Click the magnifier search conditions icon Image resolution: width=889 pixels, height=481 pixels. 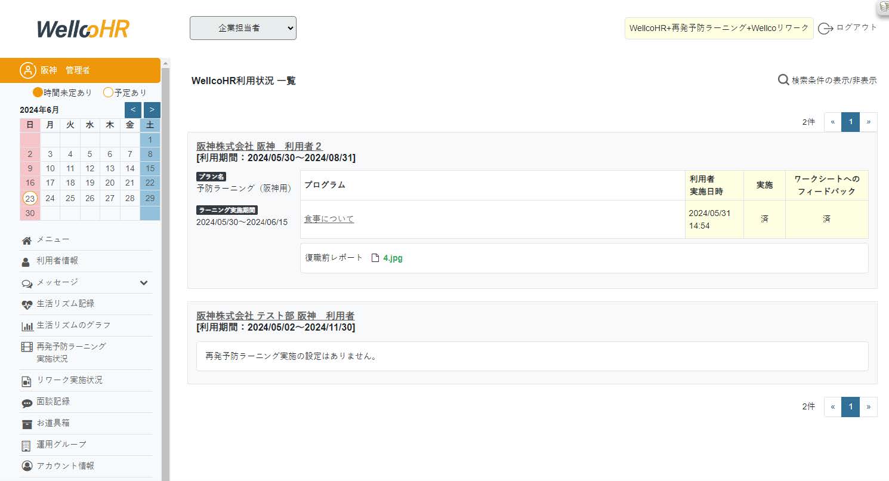click(x=783, y=79)
